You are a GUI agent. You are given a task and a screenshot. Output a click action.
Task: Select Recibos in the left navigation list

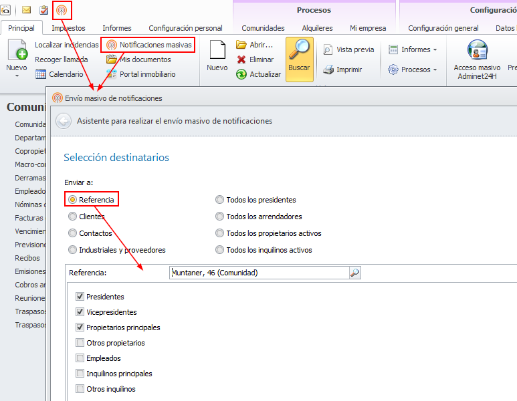(27, 258)
